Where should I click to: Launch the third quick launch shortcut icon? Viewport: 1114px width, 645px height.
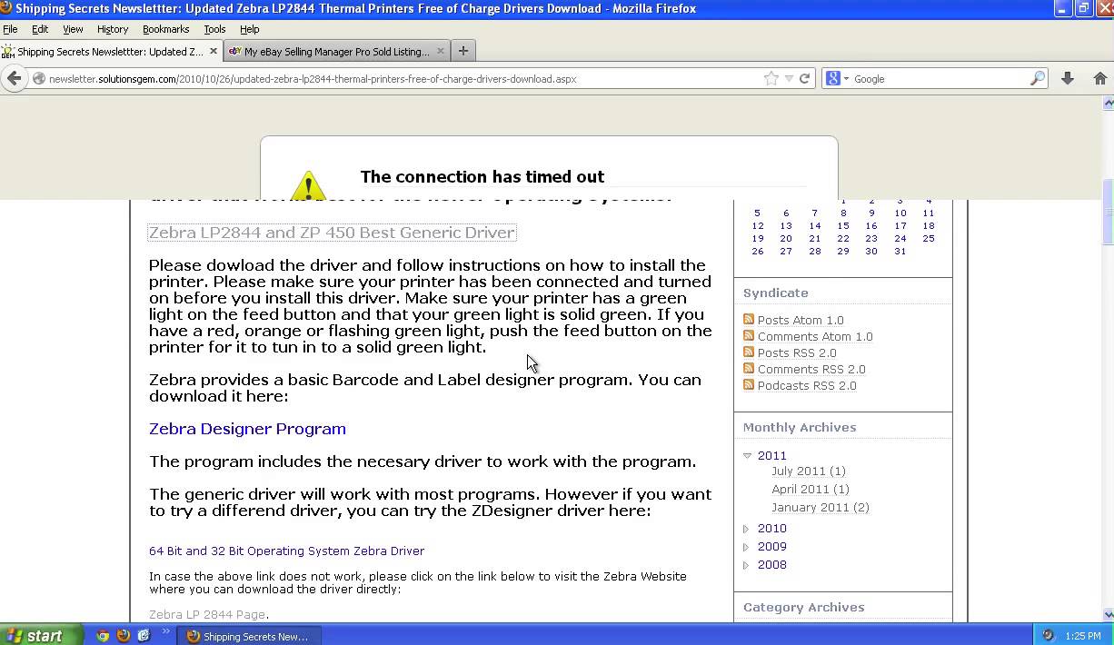[144, 636]
